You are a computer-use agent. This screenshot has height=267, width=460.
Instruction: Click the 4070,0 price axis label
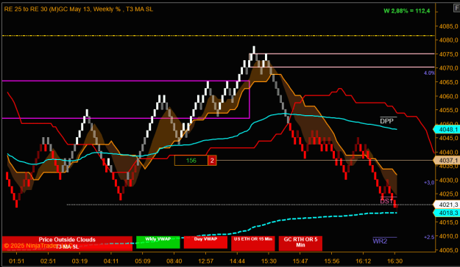coord(448,68)
